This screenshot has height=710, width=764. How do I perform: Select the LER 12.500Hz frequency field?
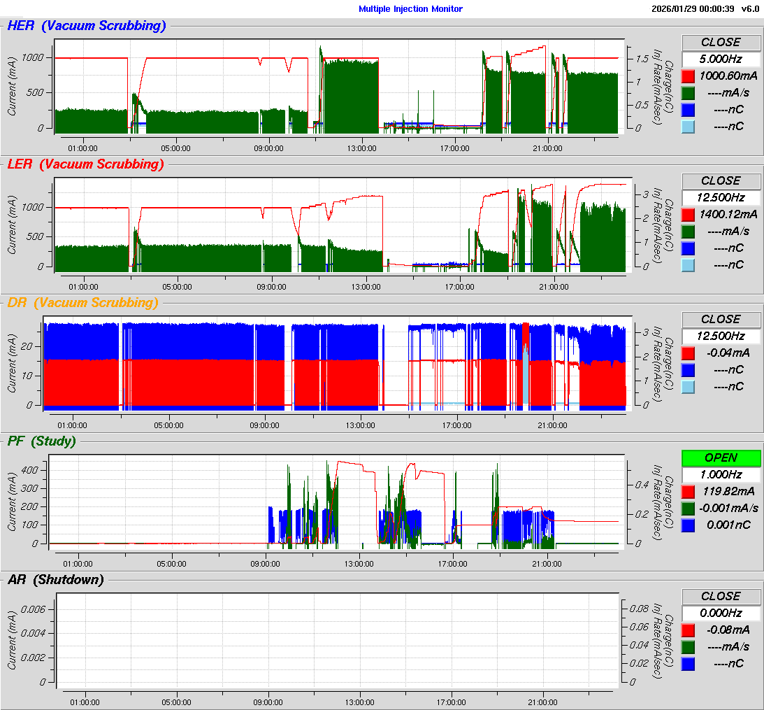click(721, 197)
